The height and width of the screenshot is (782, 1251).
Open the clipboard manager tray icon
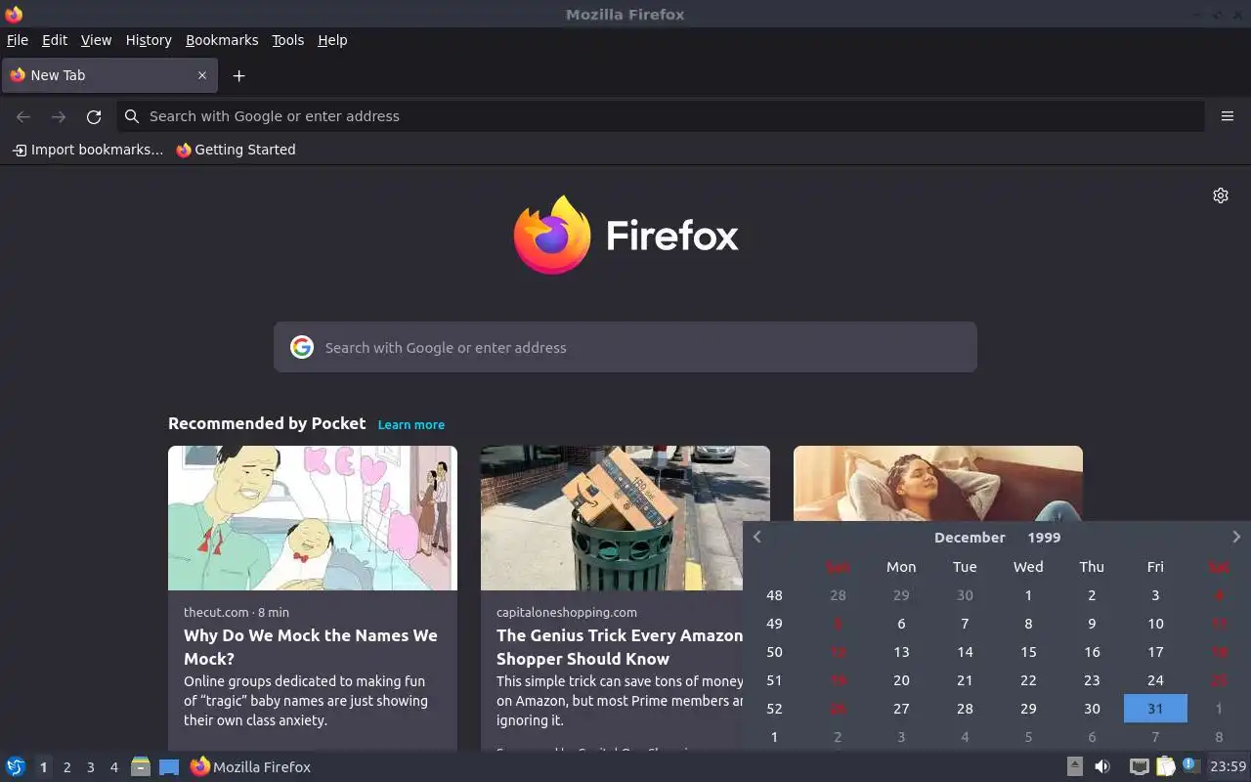pyautogui.click(x=1165, y=766)
